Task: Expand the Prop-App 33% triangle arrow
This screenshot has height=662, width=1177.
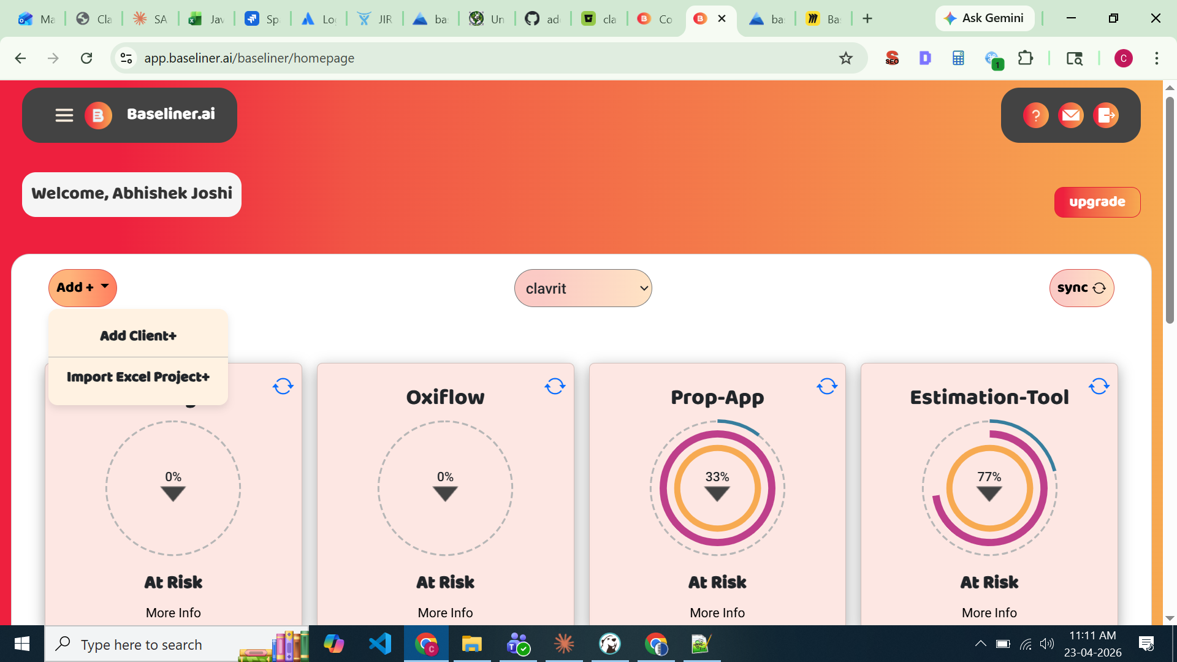Action: (717, 493)
